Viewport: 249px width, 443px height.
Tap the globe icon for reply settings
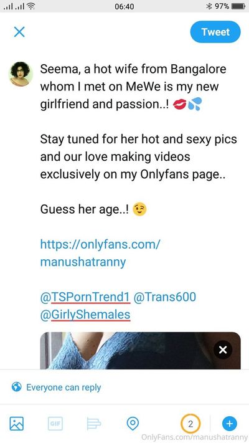[17, 387]
